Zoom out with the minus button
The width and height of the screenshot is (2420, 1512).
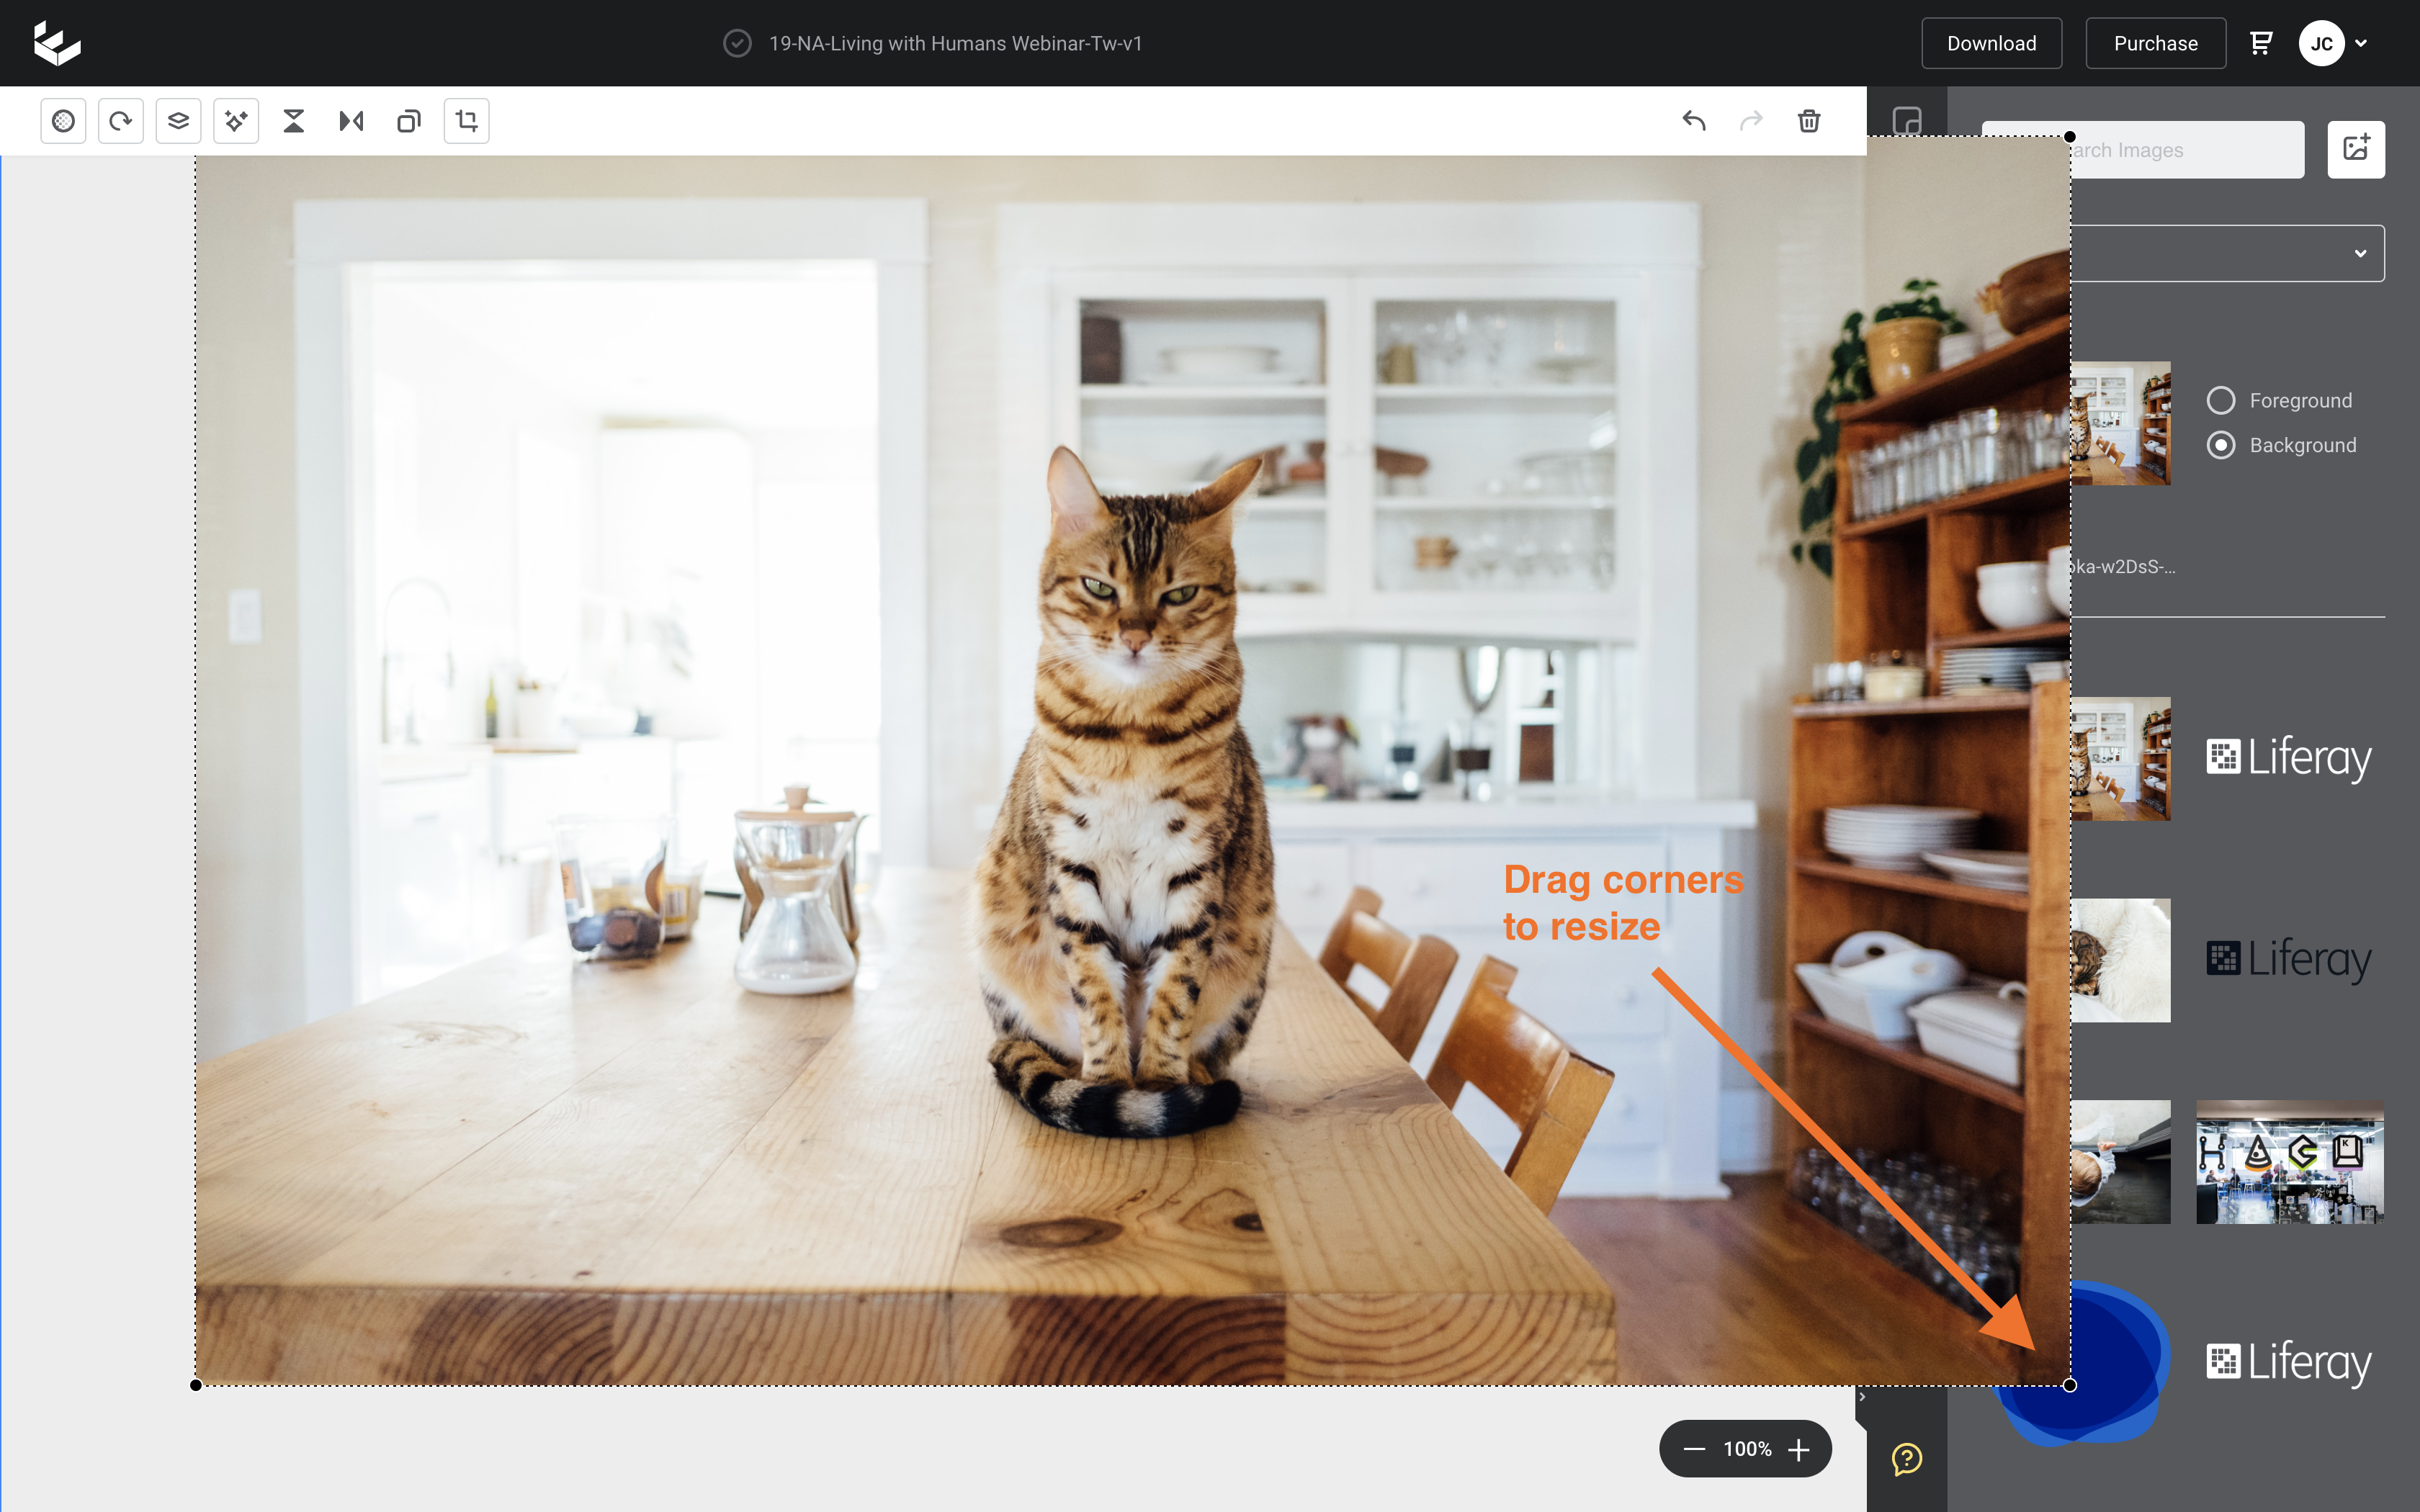(1694, 1449)
